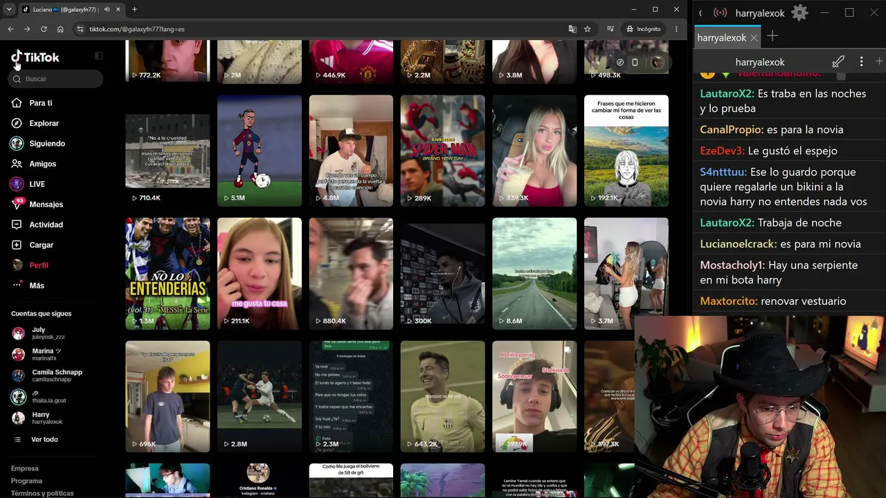Open a new browser tab
The width and height of the screenshot is (886, 498).
[x=134, y=10]
